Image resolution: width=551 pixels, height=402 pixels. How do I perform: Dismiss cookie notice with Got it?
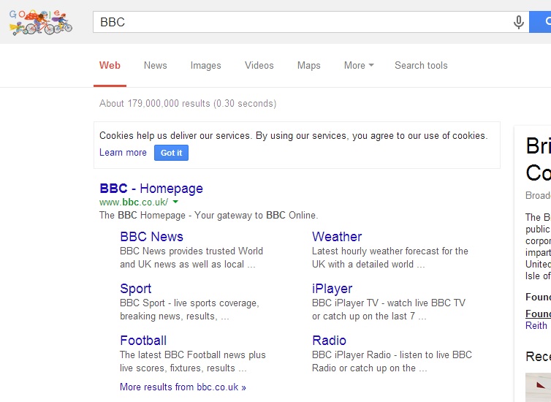171,153
